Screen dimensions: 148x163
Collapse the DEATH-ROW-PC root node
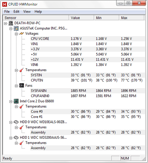(x=5, y=24)
